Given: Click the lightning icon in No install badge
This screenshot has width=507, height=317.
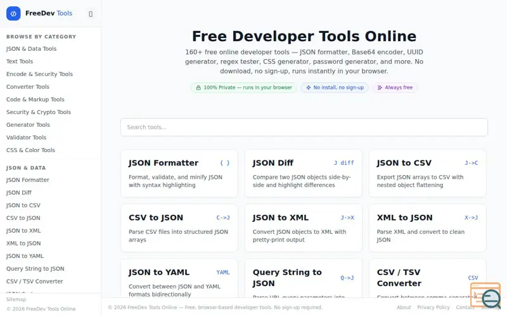Looking at the screenshot, I should pyautogui.click(x=309, y=87).
